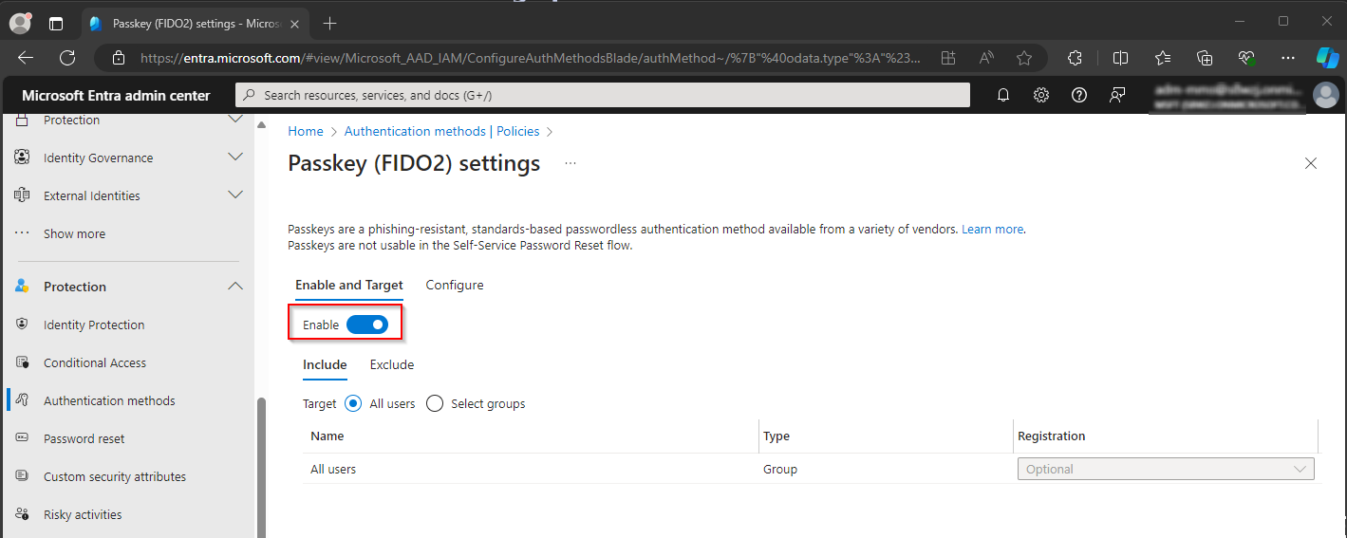Viewport: 1347px width, 538px height.
Task: Open Authentication methods | Policies breadcrumb
Action: pos(441,131)
